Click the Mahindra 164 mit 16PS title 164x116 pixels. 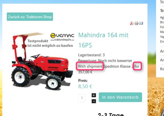[x=103, y=40]
